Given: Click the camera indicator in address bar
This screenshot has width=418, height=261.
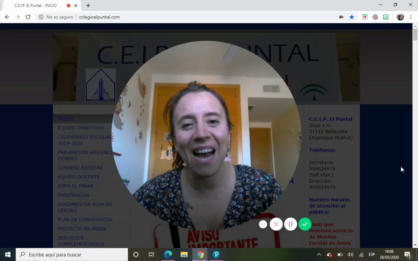Looking at the screenshot, I should click(x=341, y=17).
